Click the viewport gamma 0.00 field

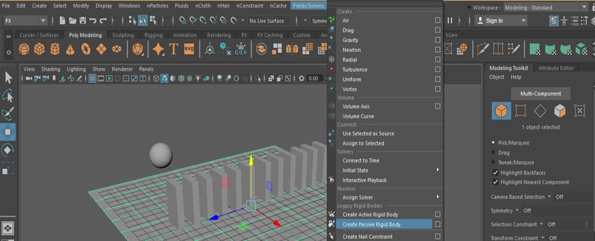(x=315, y=79)
